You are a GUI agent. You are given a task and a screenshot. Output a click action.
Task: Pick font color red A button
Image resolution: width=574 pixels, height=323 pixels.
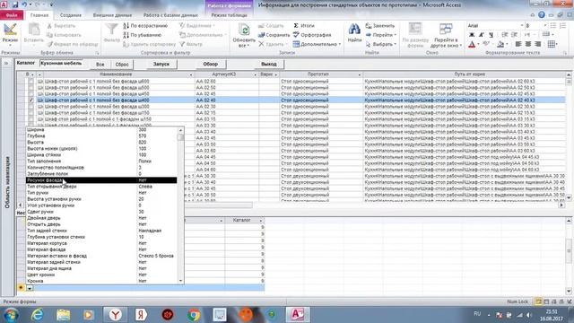point(472,44)
